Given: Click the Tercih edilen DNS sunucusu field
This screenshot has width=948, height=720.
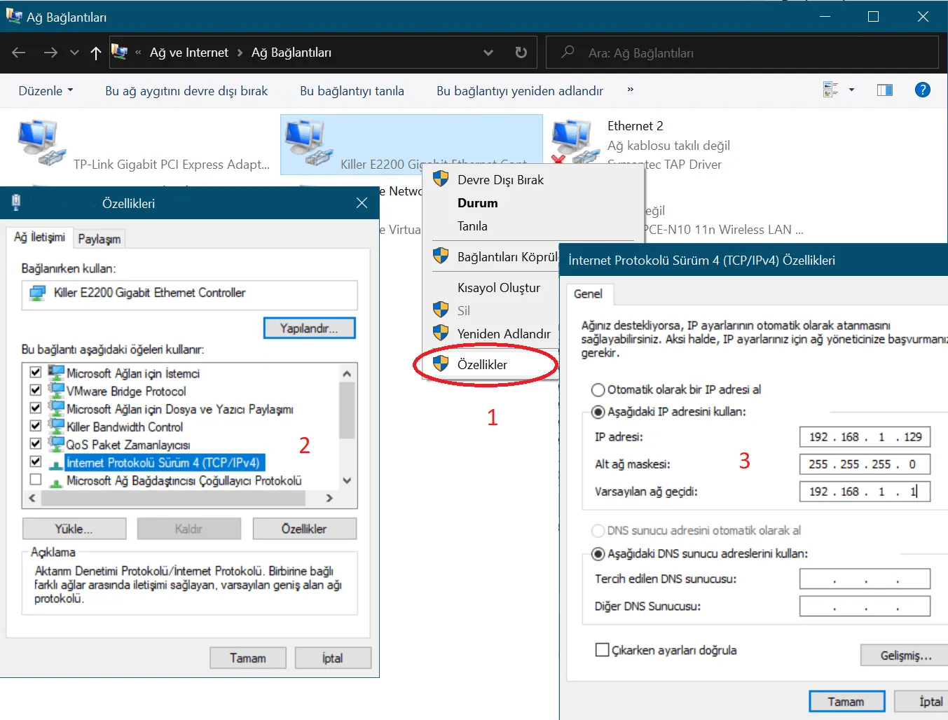Looking at the screenshot, I should click(864, 579).
